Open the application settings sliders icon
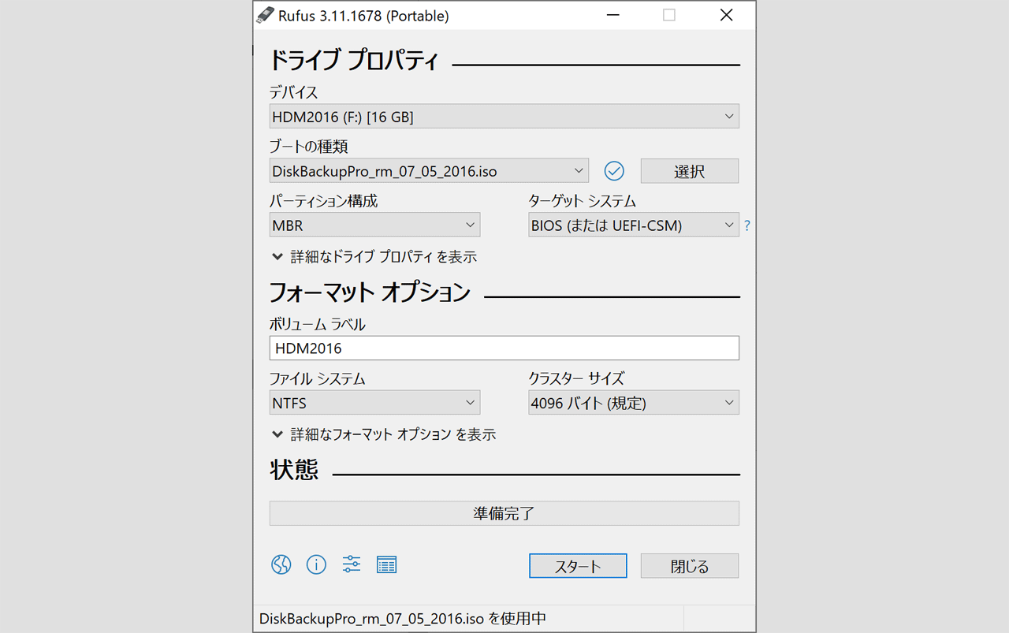Viewport: 1009px width, 633px height. [x=352, y=564]
